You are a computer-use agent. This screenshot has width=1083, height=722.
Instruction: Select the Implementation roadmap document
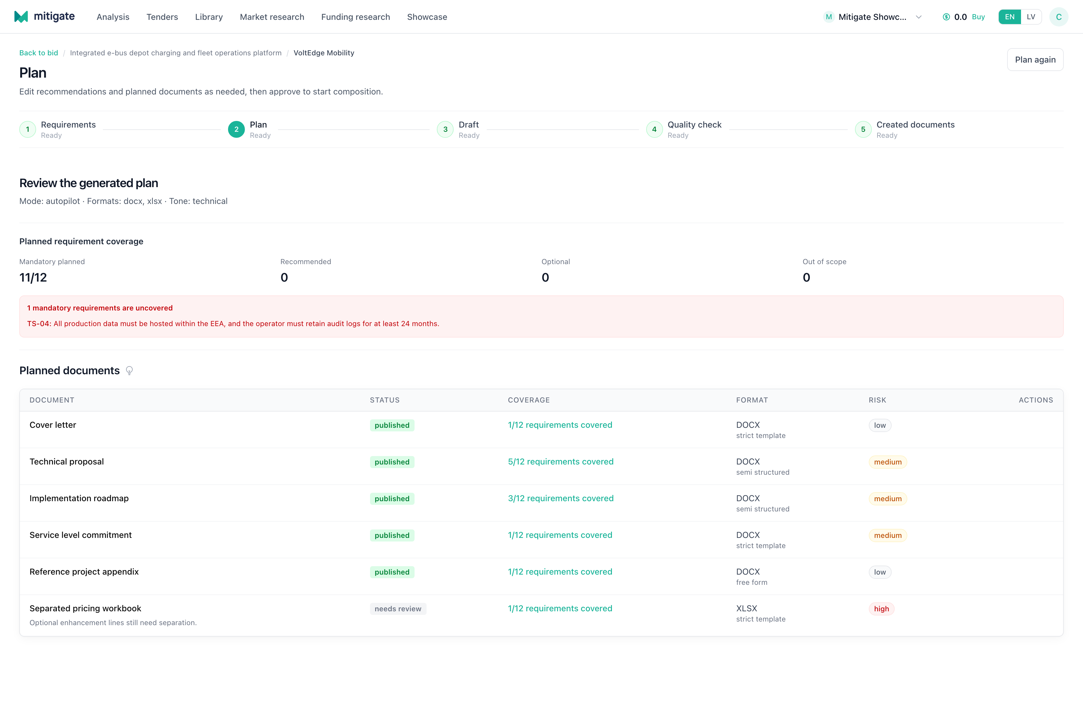click(79, 498)
